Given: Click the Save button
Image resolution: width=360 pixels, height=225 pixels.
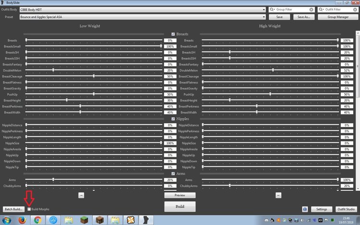Looking at the screenshot, I should pyautogui.click(x=279, y=17).
